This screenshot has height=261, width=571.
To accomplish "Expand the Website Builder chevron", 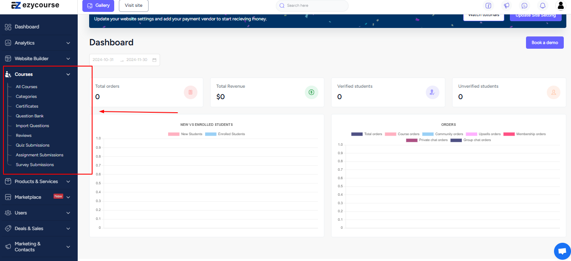I will click(68, 58).
